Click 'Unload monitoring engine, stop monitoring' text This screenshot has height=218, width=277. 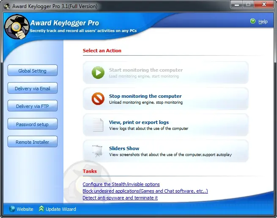coord(146,102)
